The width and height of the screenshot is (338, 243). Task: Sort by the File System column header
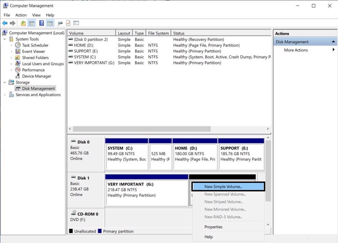pos(158,33)
